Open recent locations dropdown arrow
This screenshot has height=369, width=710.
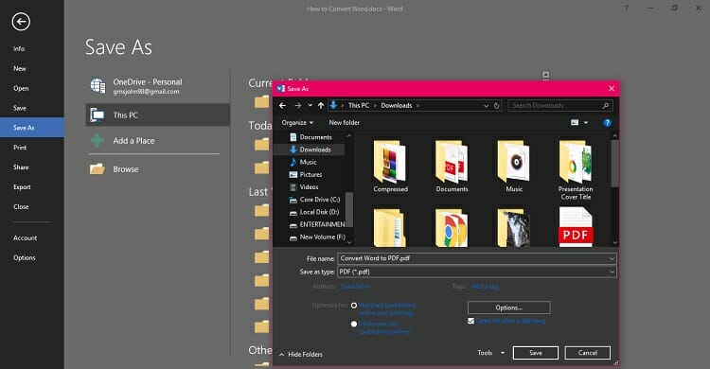coord(310,105)
